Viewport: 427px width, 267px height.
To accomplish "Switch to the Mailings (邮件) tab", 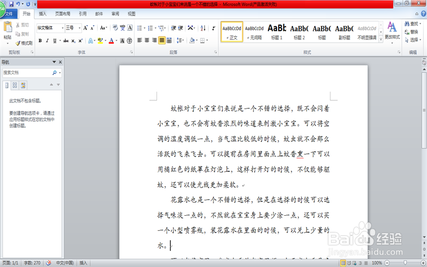I will point(99,14).
